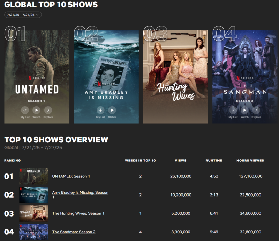The height and width of the screenshot is (241, 279).
Task: Open the UNTAMED: Season 1 link
Action: point(71,176)
